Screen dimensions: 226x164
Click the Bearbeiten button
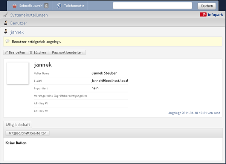[x=15, y=52]
